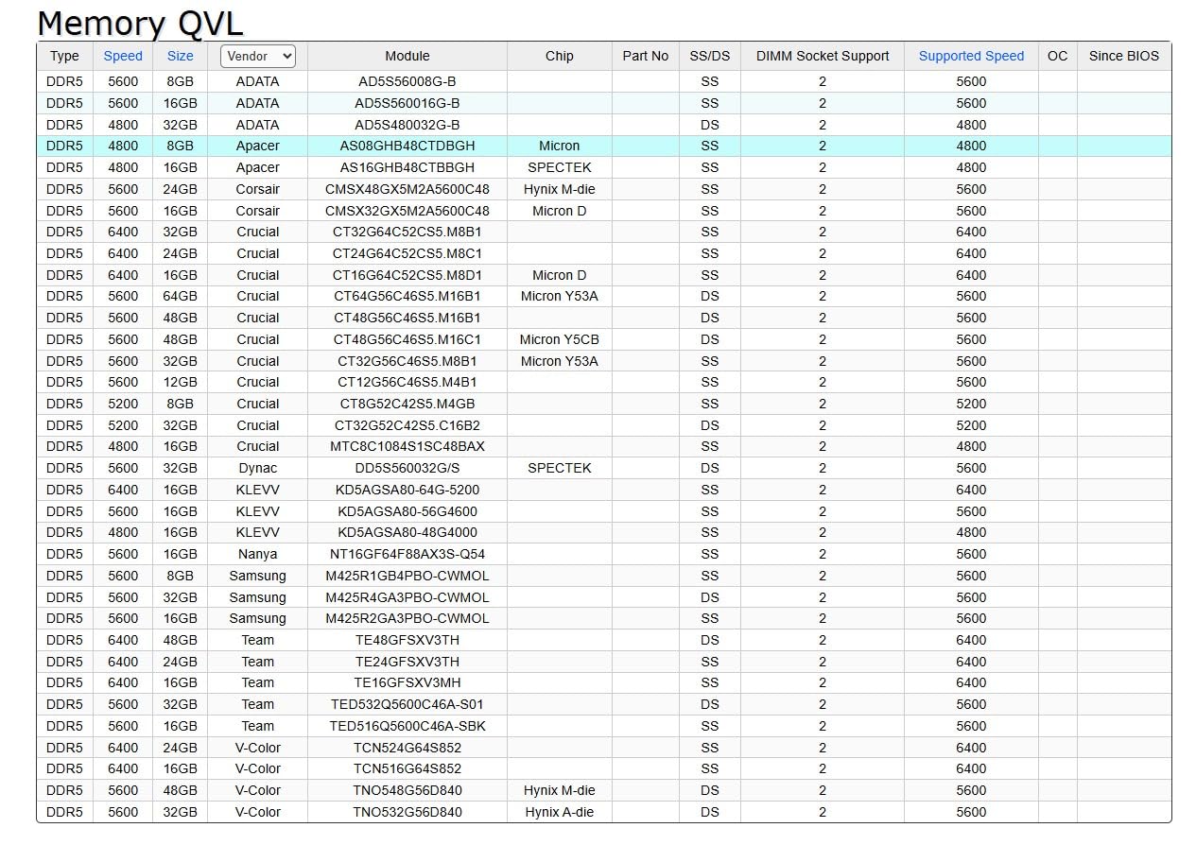Image resolution: width=1196 pixels, height=845 pixels.
Task: Select module AD5S560016G-B
Action: click(x=407, y=103)
